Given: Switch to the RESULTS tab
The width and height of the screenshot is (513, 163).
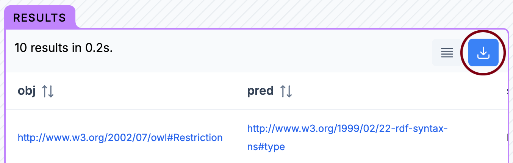Looking at the screenshot, I should point(39,17).
